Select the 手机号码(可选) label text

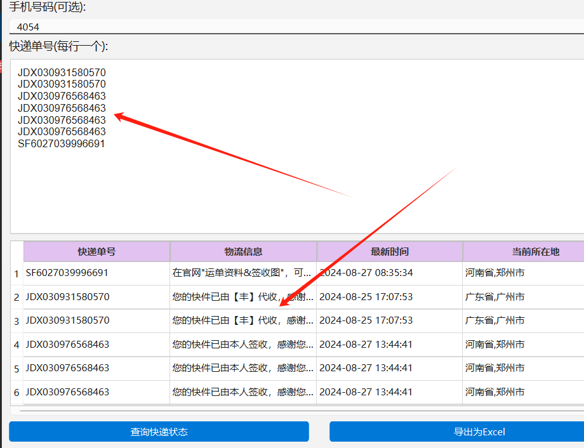click(x=39, y=8)
